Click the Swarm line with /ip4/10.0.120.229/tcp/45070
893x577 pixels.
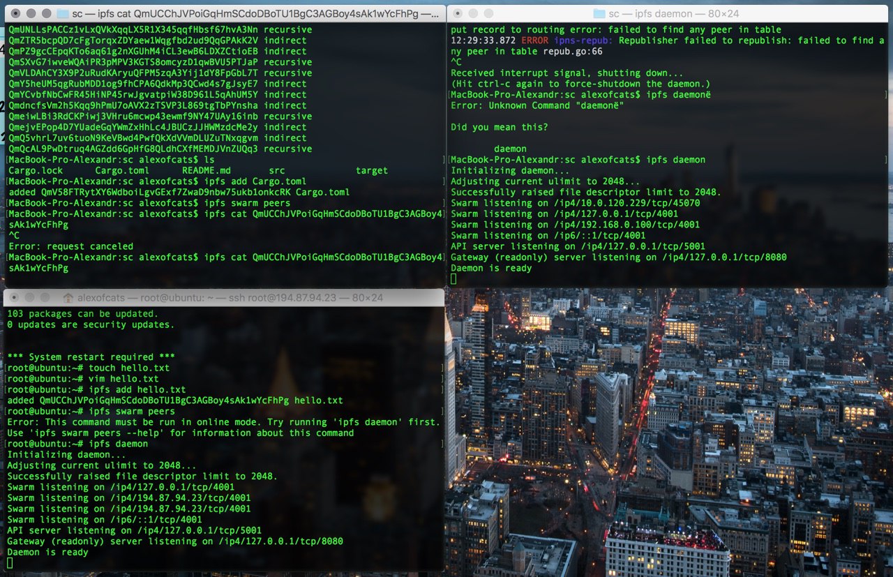[x=576, y=203]
